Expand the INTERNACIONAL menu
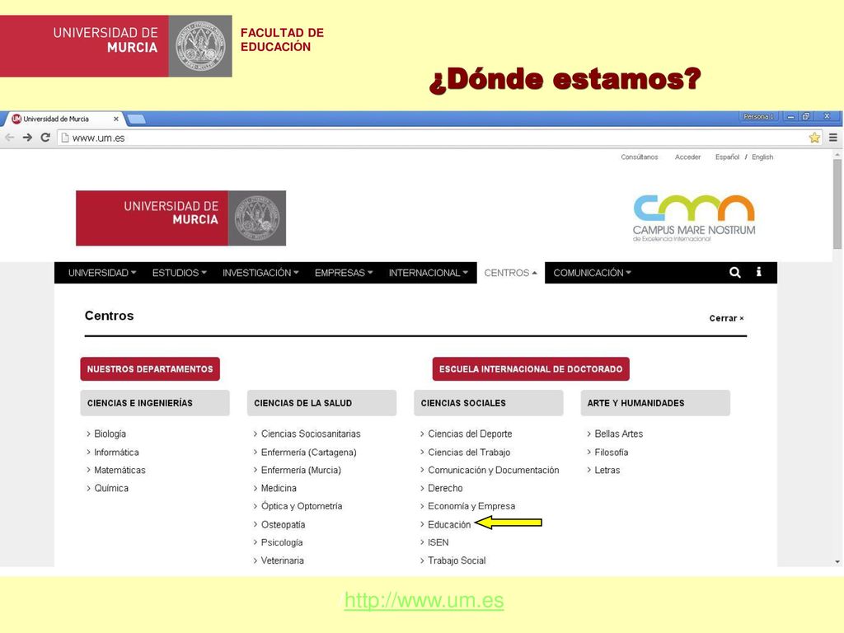The height and width of the screenshot is (633, 844). (x=429, y=273)
